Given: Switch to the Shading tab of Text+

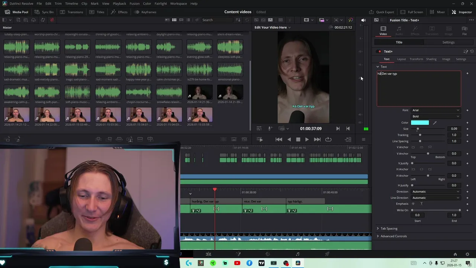Looking at the screenshot, I should [x=431, y=59].
